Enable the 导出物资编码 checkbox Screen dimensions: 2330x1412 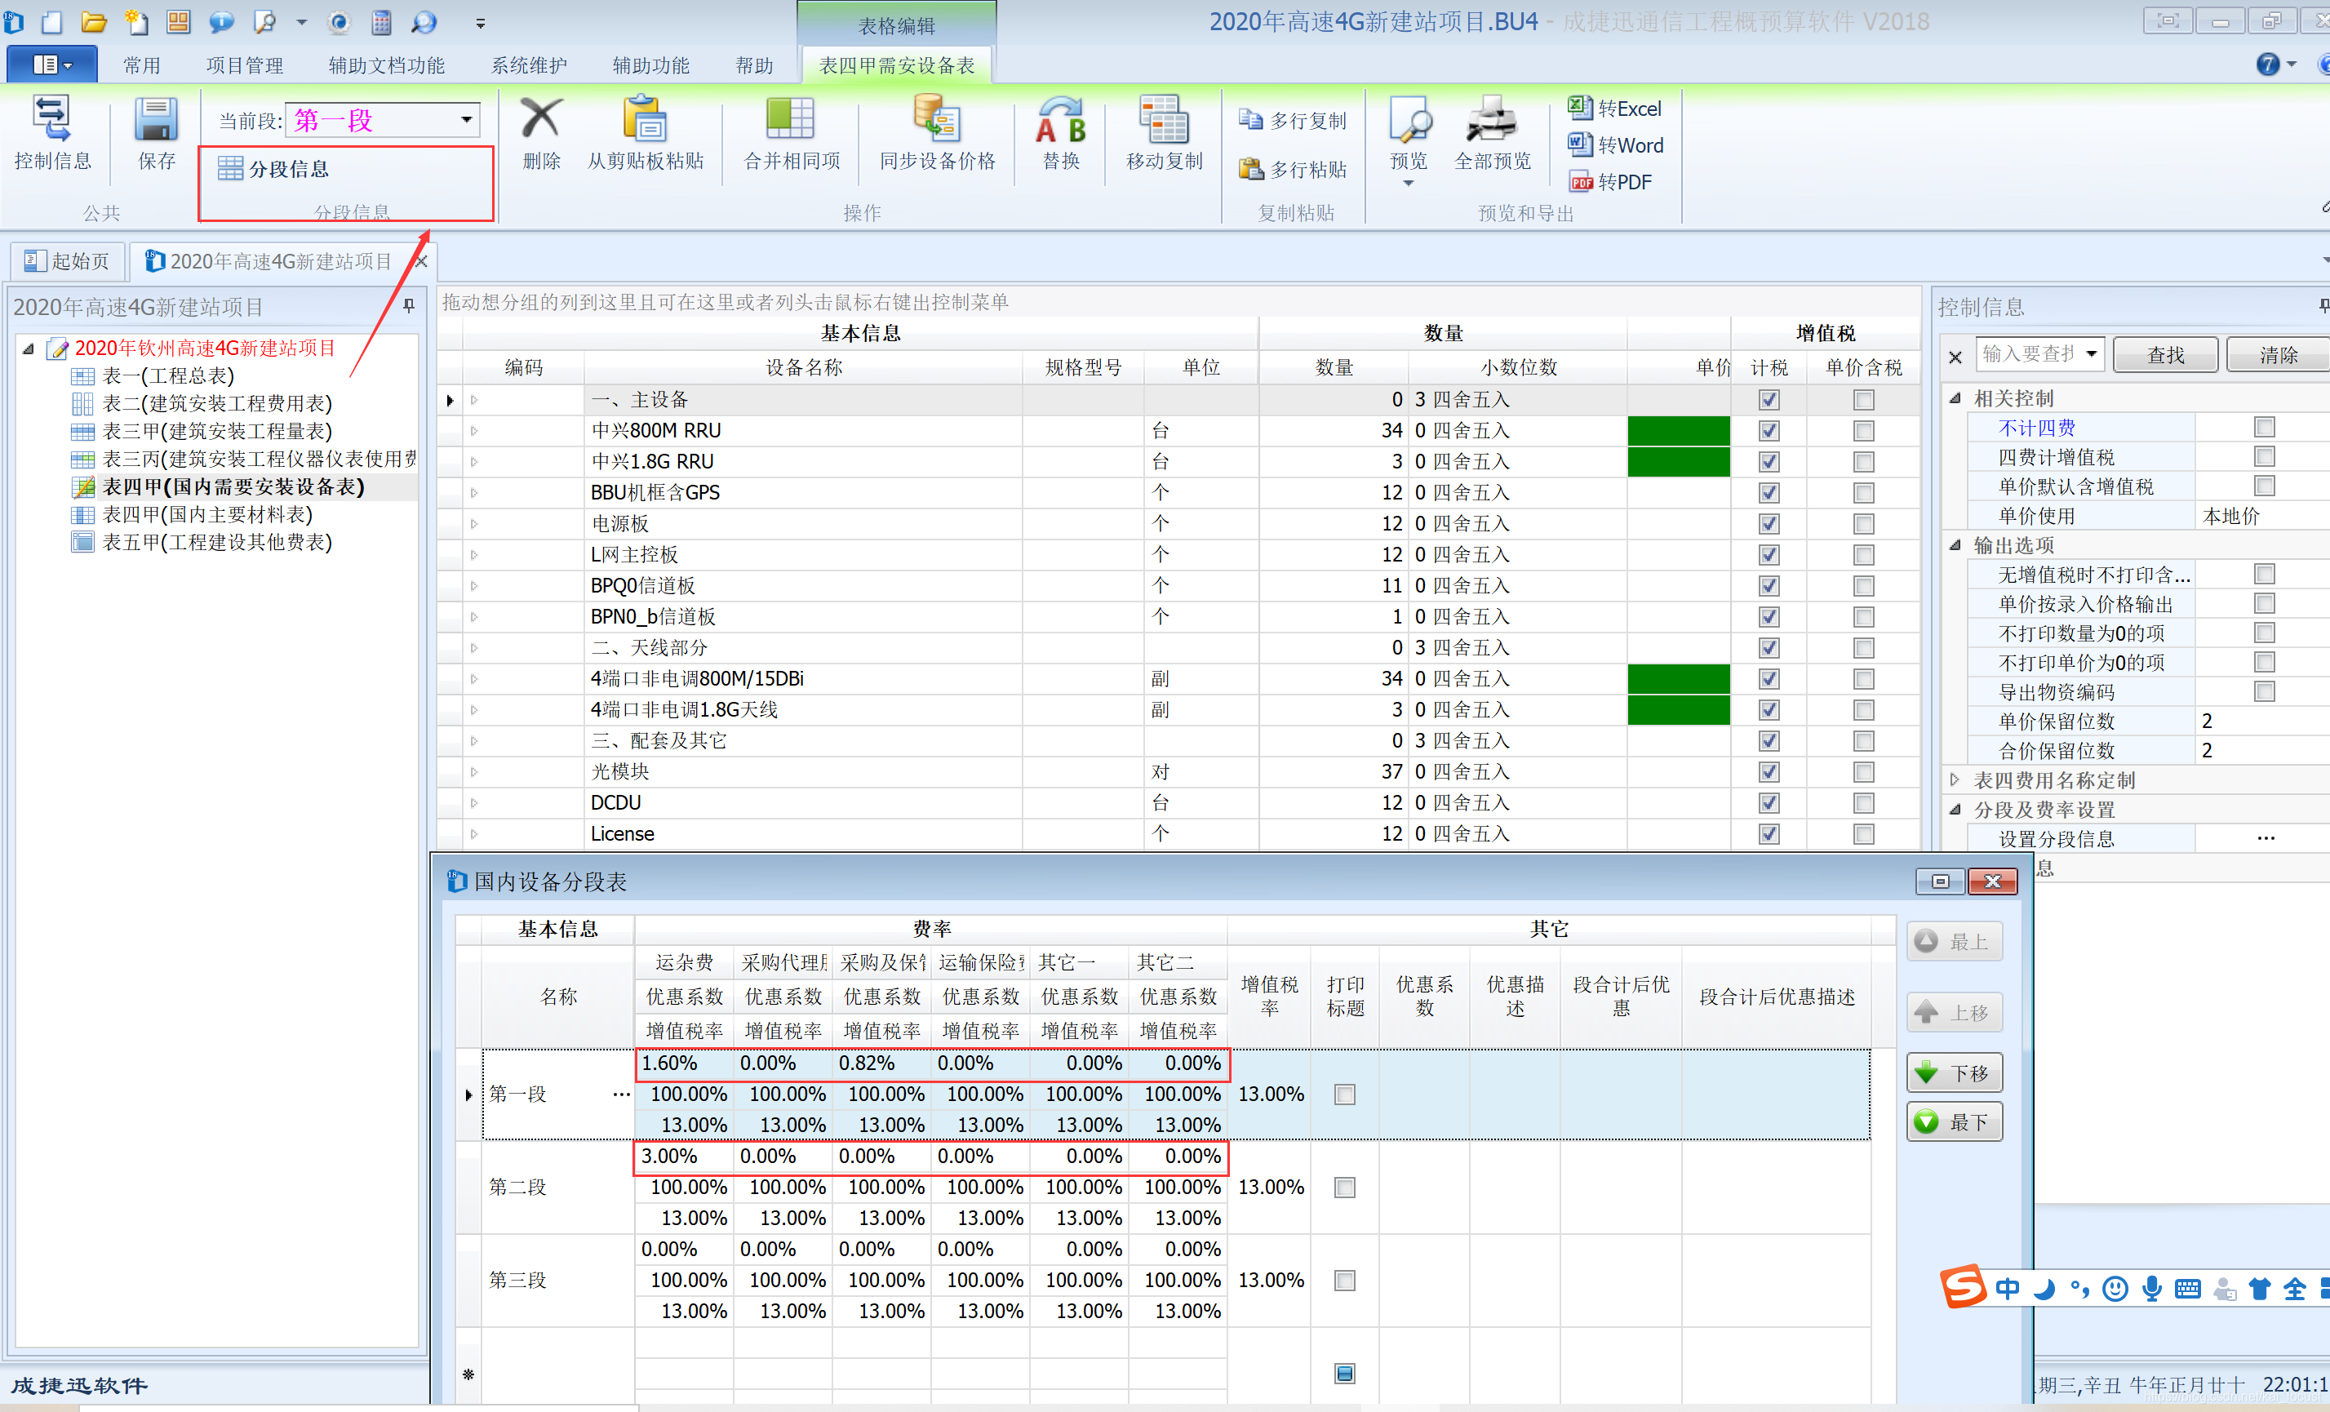point(2264,691)
